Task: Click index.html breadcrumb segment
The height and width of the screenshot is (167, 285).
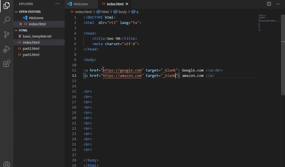Action: click(81, 12)
